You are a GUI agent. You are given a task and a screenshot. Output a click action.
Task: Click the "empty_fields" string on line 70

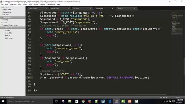pos(66,32)
